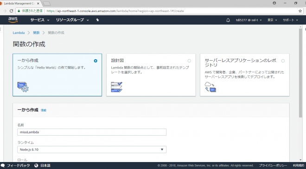Click the serverless repository cloud icon
Viewport: 306px width, 169px height.
click(x=210, y=87)
